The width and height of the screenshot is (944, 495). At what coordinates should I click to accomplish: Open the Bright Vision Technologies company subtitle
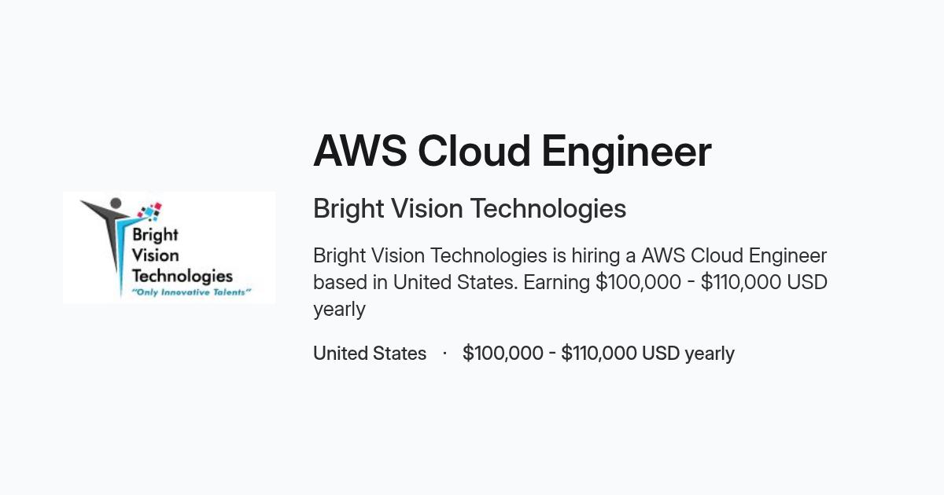point(470,209)
